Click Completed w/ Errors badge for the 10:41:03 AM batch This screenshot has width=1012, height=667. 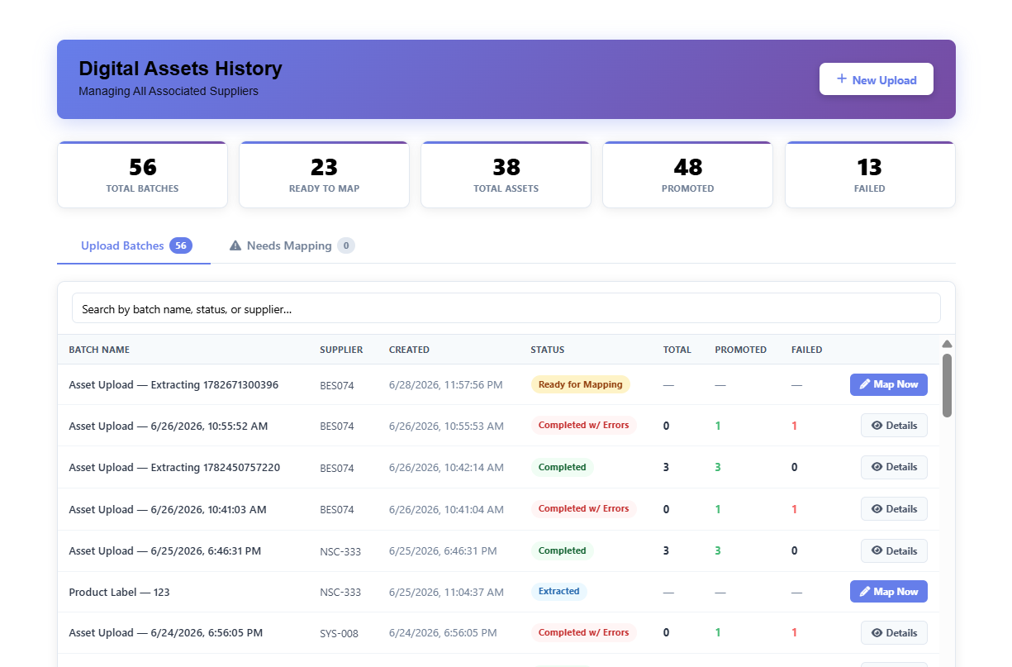tap(583, 509)
